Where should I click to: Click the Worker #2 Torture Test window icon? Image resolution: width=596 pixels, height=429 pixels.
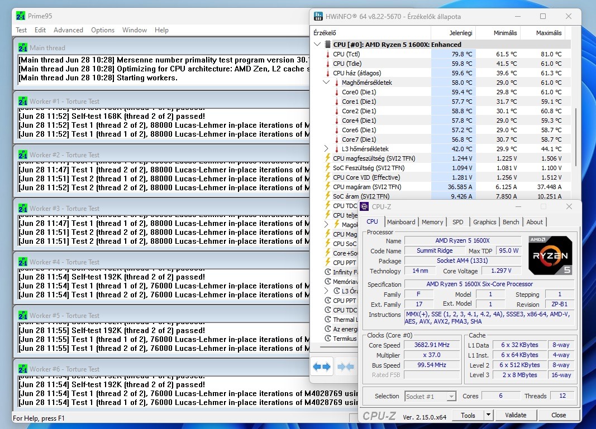click(x=22, y=155)
